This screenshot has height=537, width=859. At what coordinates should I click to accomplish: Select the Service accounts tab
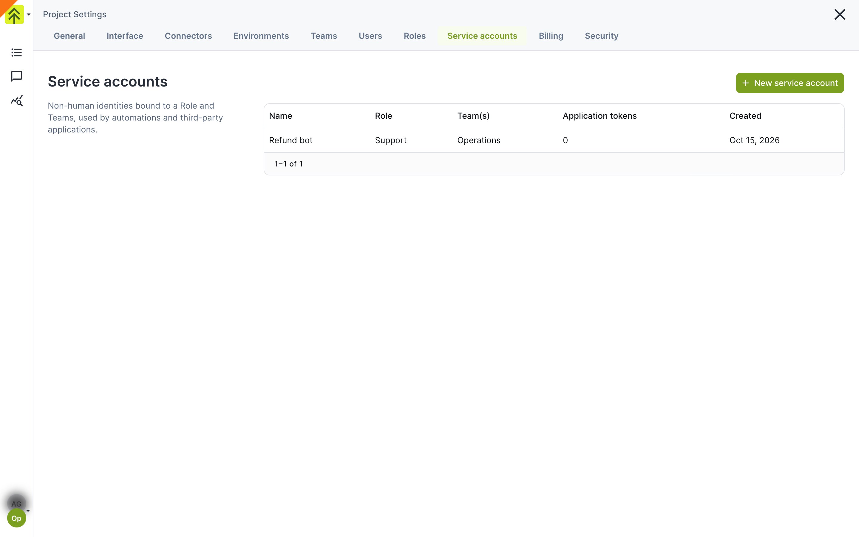482,36
